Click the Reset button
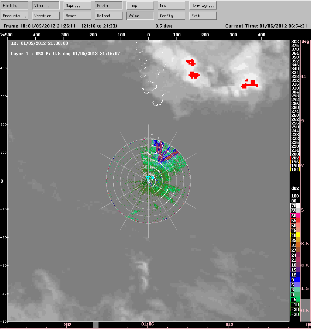The height and width of the screenshot is (329, 311). point(77,16)
